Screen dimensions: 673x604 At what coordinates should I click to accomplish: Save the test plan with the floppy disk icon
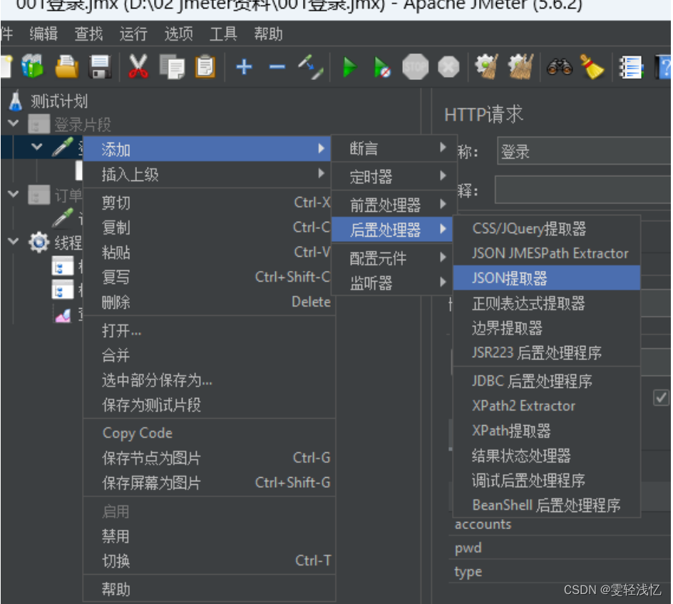[x=100, y=68]
